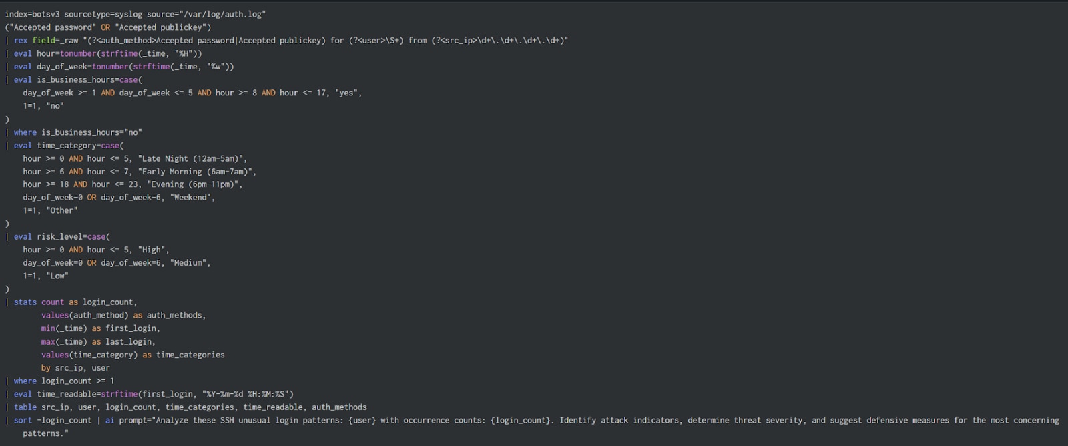The width and height of the screenshot is (1068, 446).
Task: Place cursor on "Accepted password" search string
Action: point(52,27)
